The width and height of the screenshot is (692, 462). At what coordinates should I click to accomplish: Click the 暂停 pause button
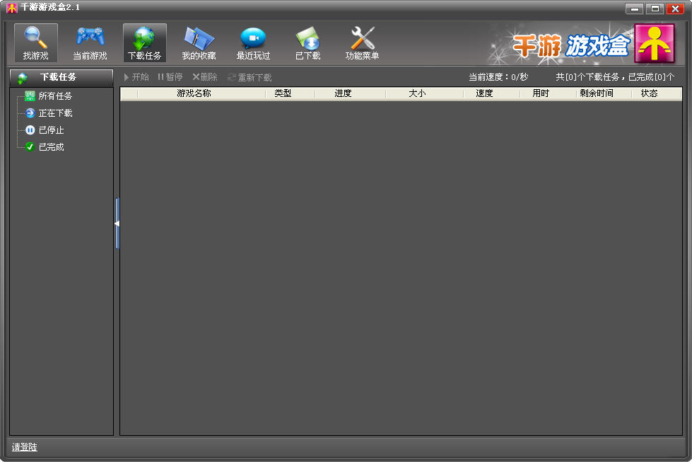(170, 77)
